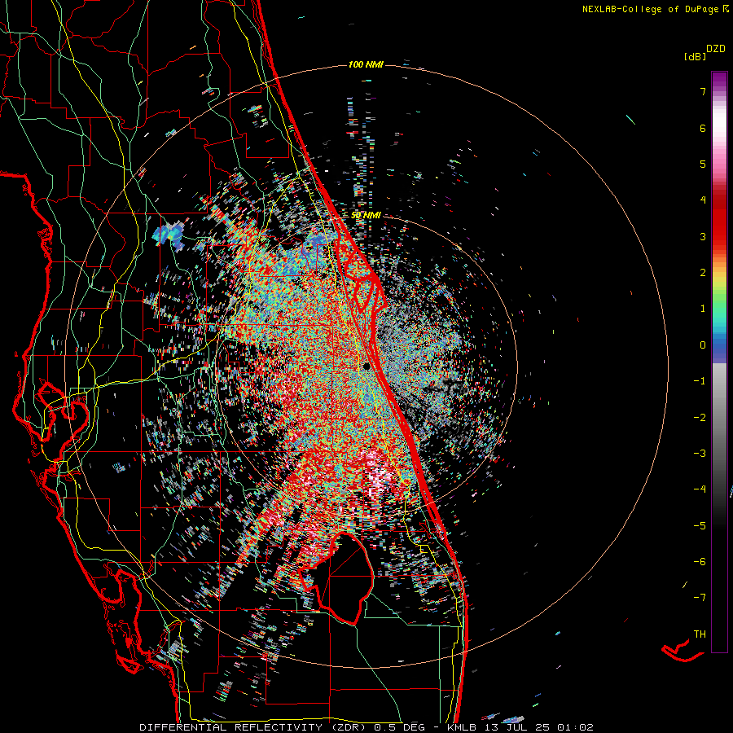Click the 3 tick label on the scale
733x733 pixels.
tap(703, 236)
